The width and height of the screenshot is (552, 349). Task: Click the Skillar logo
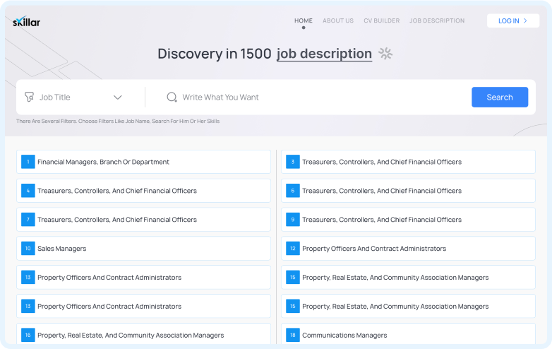click(27, 21)
